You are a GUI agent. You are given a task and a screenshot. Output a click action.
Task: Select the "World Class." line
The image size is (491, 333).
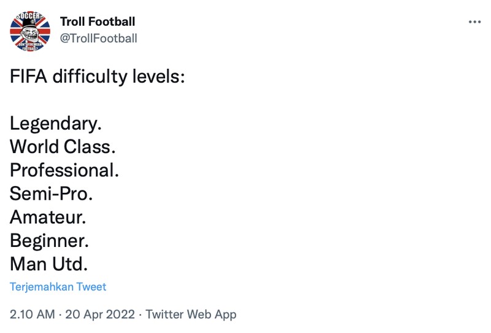63,147
